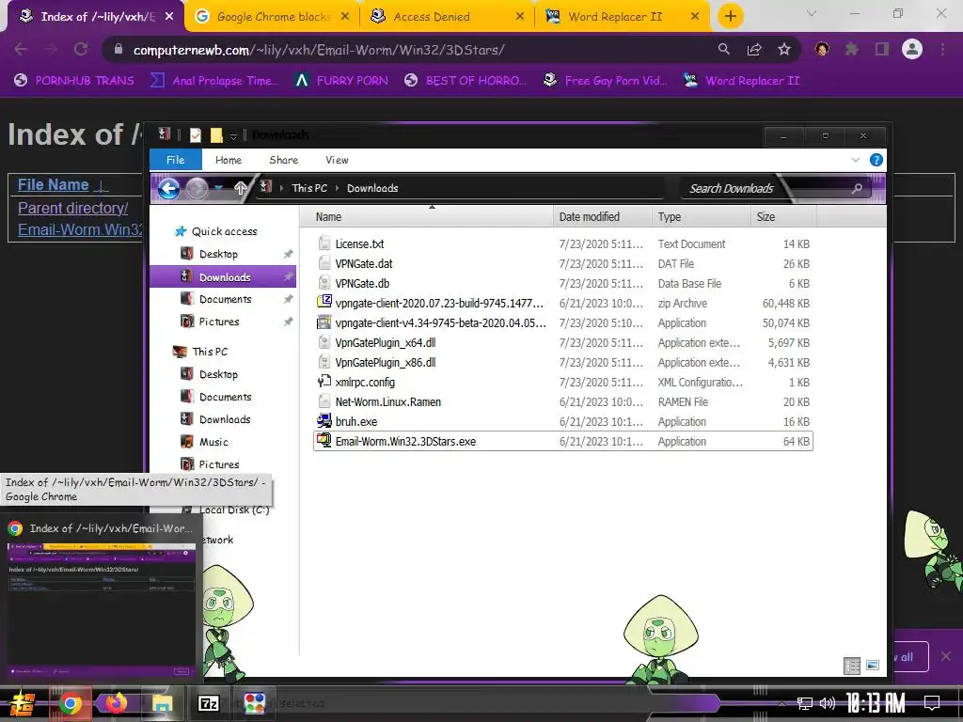Open the View ribbon tab

(x=338, y=160)
